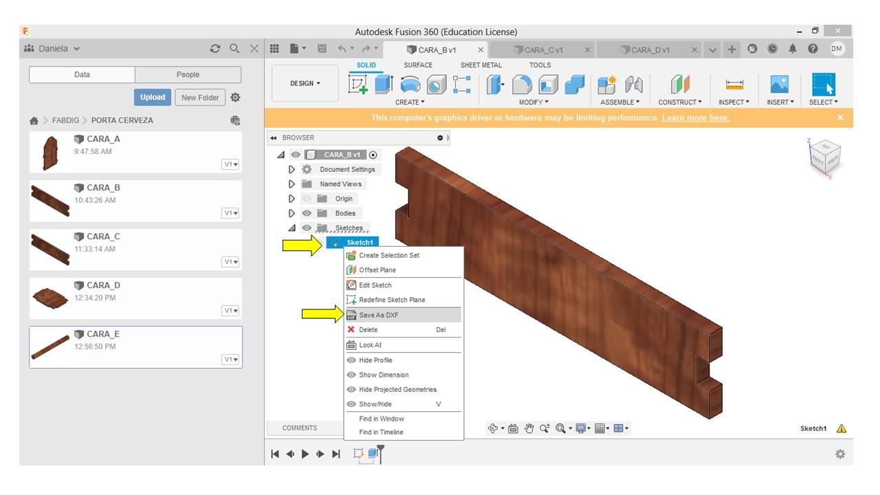Click the Press Pull modify icon
The width and height of the screenshot is (880, 495).
tap(495, 85)
